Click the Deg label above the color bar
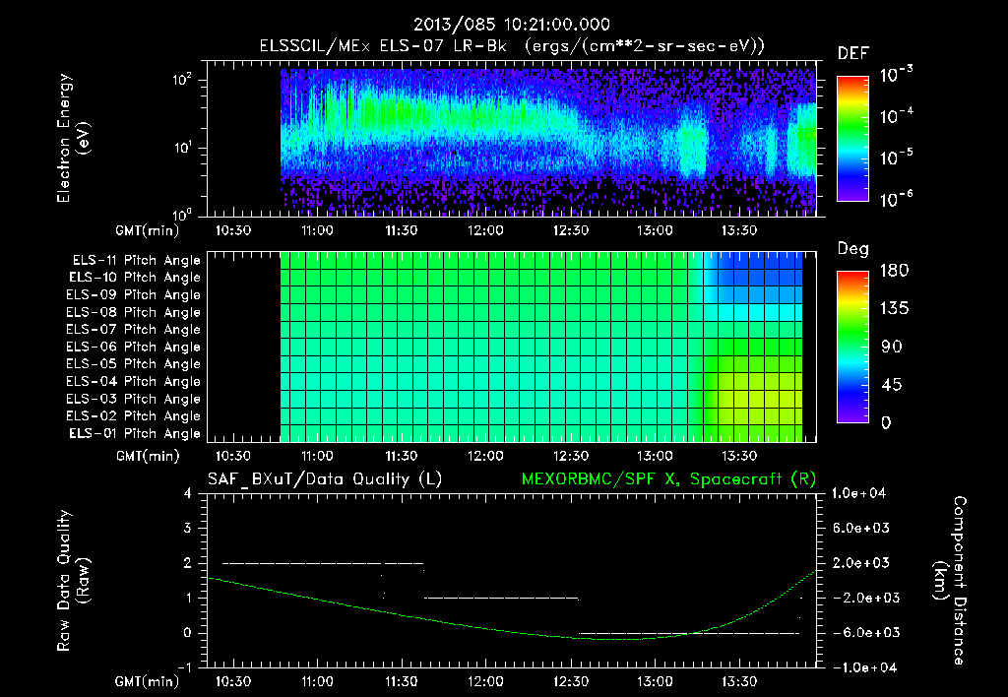This screenshot has width=1008, height=697. point(853,249)
